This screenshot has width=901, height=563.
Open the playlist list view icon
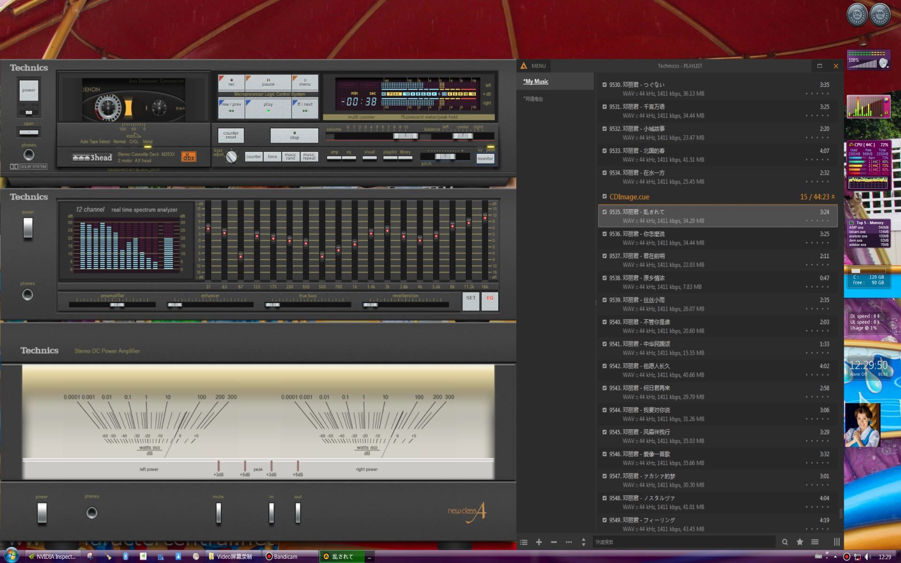pos(524,542)
